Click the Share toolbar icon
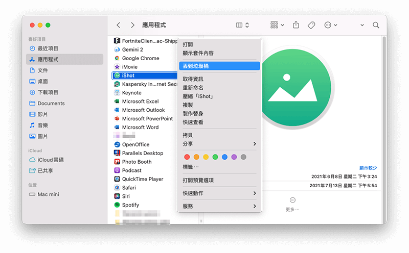 296,24
